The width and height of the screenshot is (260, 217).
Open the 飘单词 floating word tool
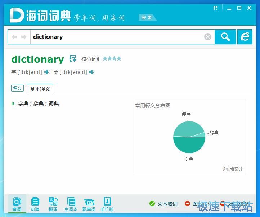click(89, 204)
